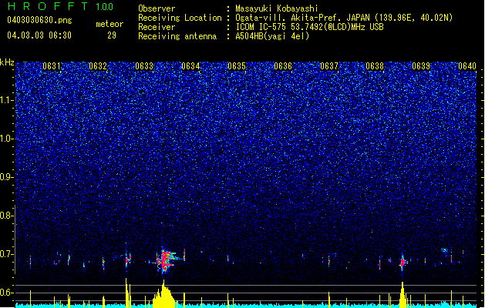Viewport: 485px width, 308px height.
Task: Click the large meteor echo near 0633
Action: 165,259
